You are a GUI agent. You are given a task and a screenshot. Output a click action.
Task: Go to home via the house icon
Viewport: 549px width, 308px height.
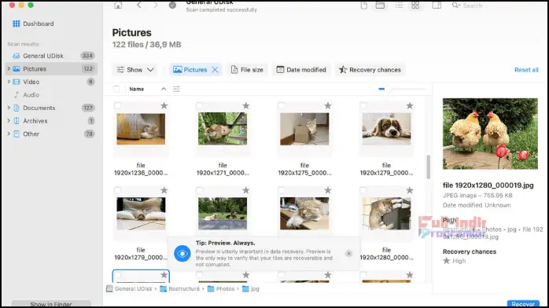point(118,5)
